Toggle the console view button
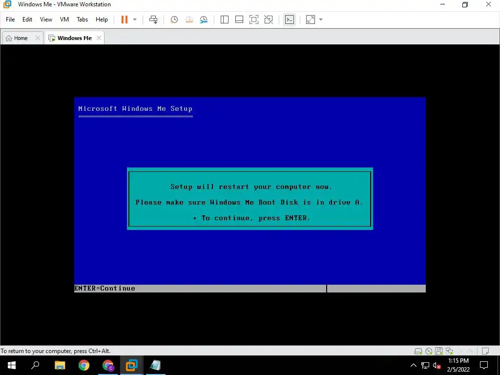 tap(290, 20)
